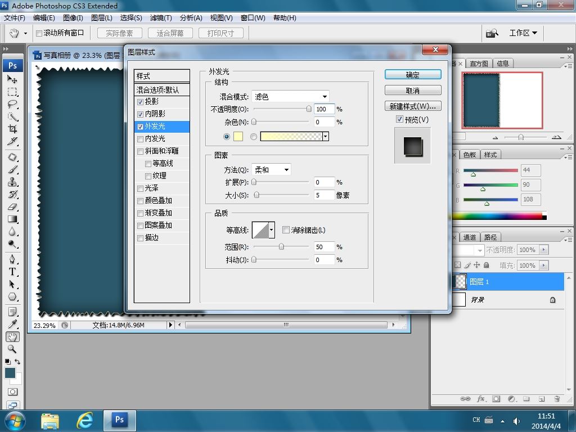576x432 pixels.
Task: Select the Path Selection tool
Action: [12, 284]
